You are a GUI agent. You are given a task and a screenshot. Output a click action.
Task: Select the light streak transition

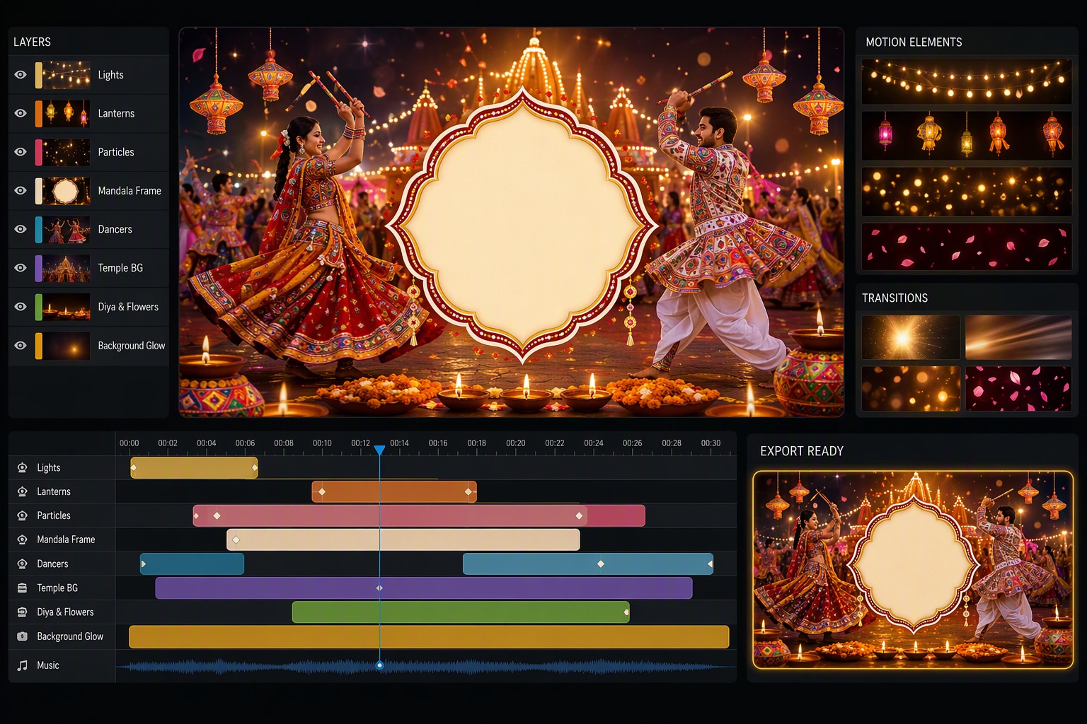pyautogui.click(x=1018, y=337)
